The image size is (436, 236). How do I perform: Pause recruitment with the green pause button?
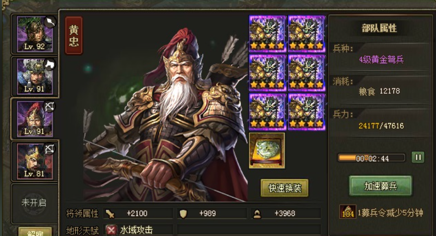(418, 157)
